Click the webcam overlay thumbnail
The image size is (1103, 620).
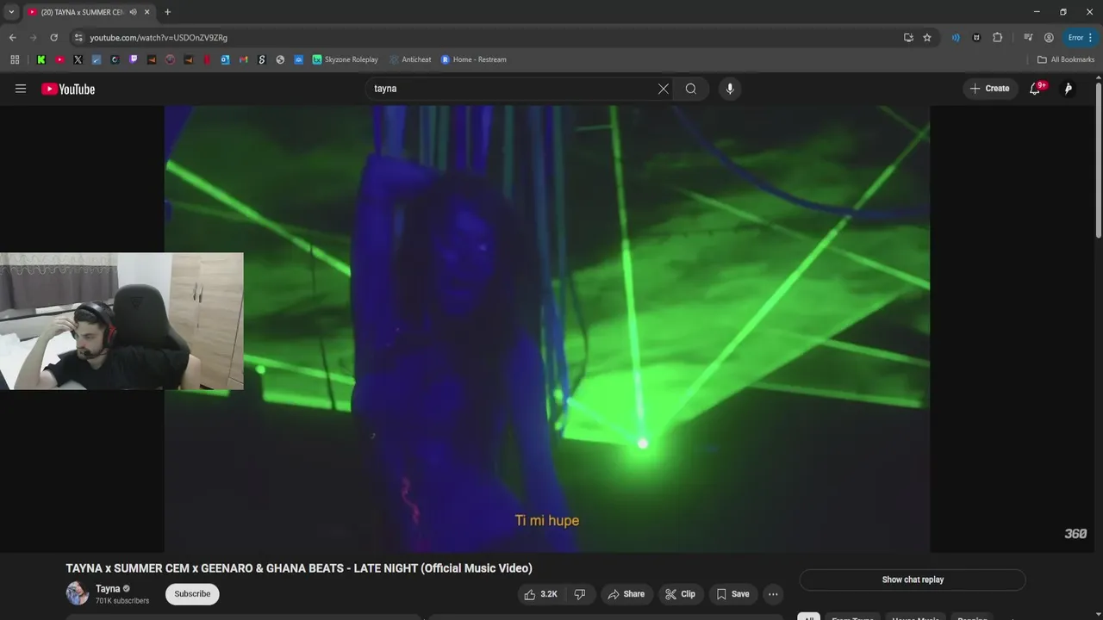(x=122, y=321)
